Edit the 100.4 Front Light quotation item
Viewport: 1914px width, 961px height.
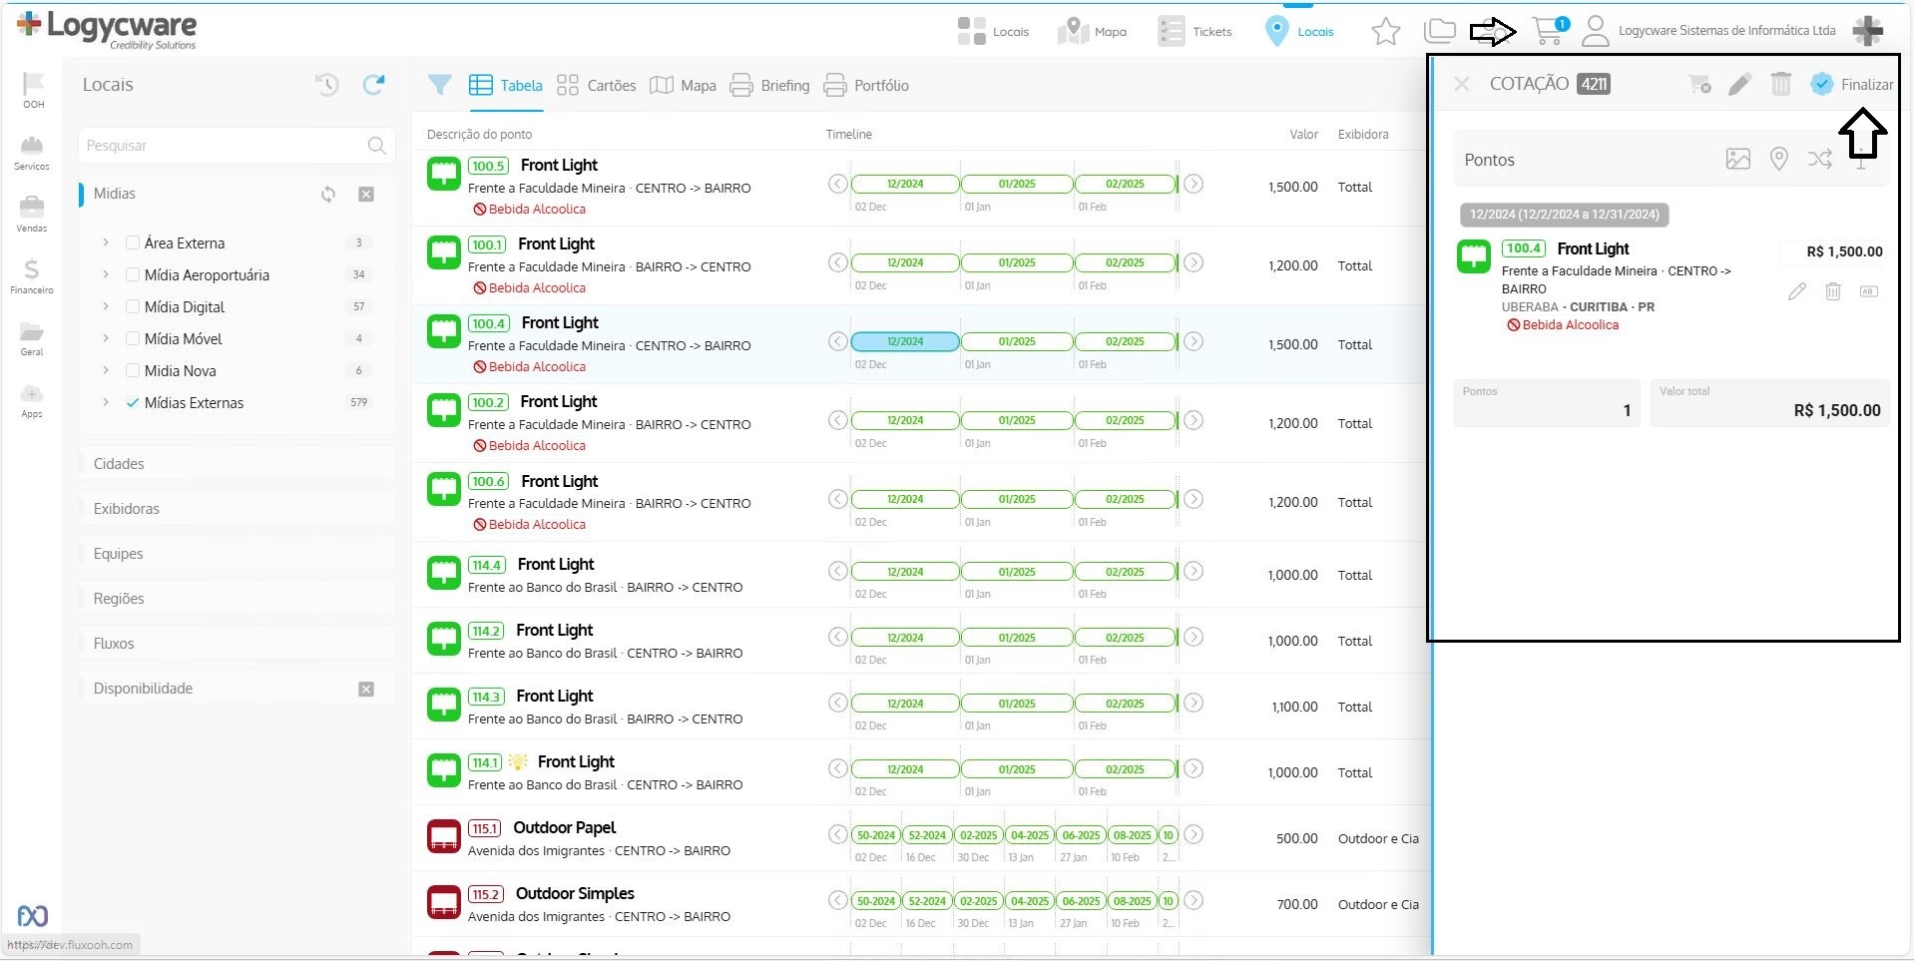(x=1797, y=291)
